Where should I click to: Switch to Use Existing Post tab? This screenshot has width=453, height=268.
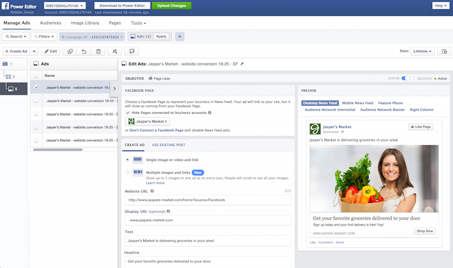[x=168, y=145]
